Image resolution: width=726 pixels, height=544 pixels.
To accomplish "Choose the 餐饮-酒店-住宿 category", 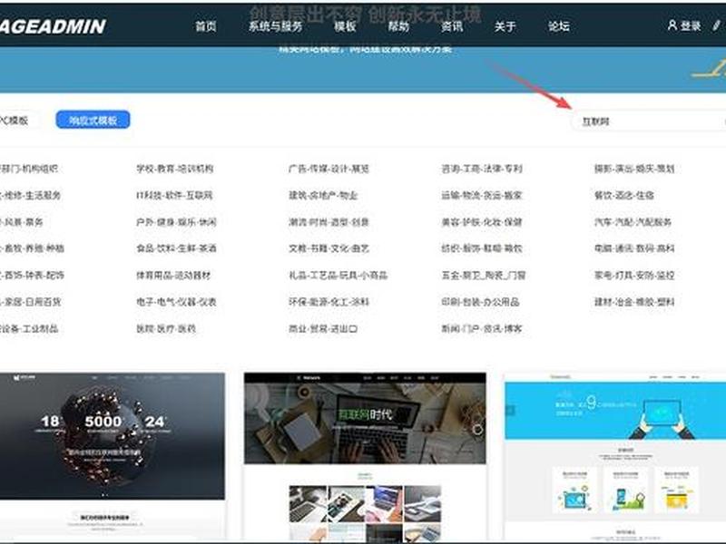I will 624,195.
